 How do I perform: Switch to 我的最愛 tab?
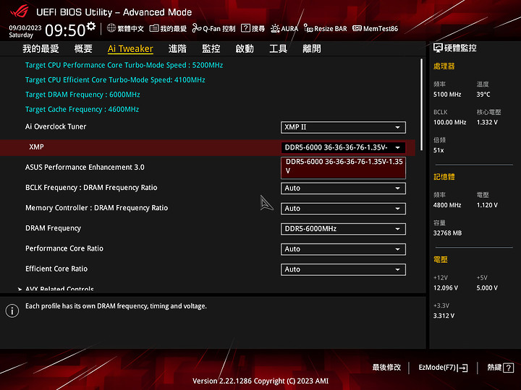pos(41,49)
